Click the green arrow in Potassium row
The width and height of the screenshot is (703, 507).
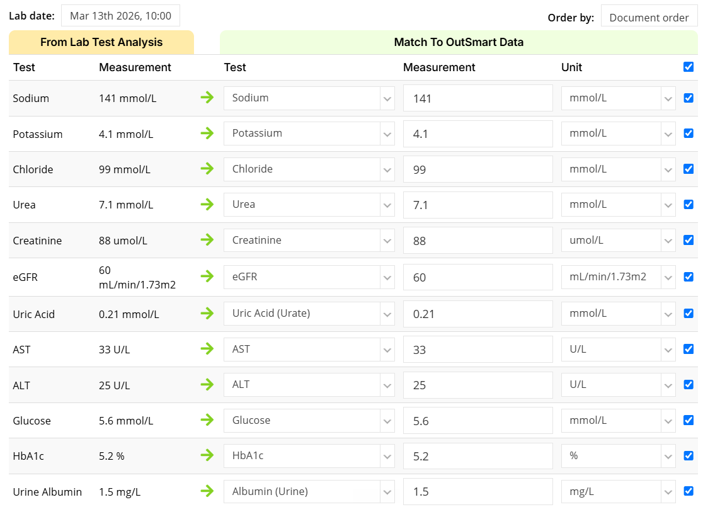[x=207, y=133]
